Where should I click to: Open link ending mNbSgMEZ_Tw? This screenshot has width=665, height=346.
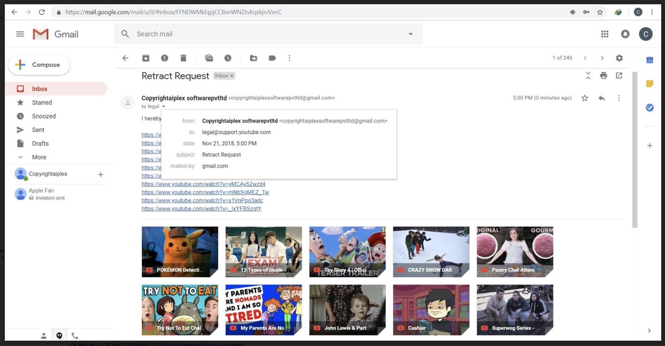[205, 192]
